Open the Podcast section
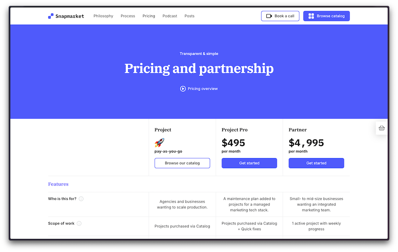The width and height of the screenshot is (398, 252). click(x=170, y=16)
